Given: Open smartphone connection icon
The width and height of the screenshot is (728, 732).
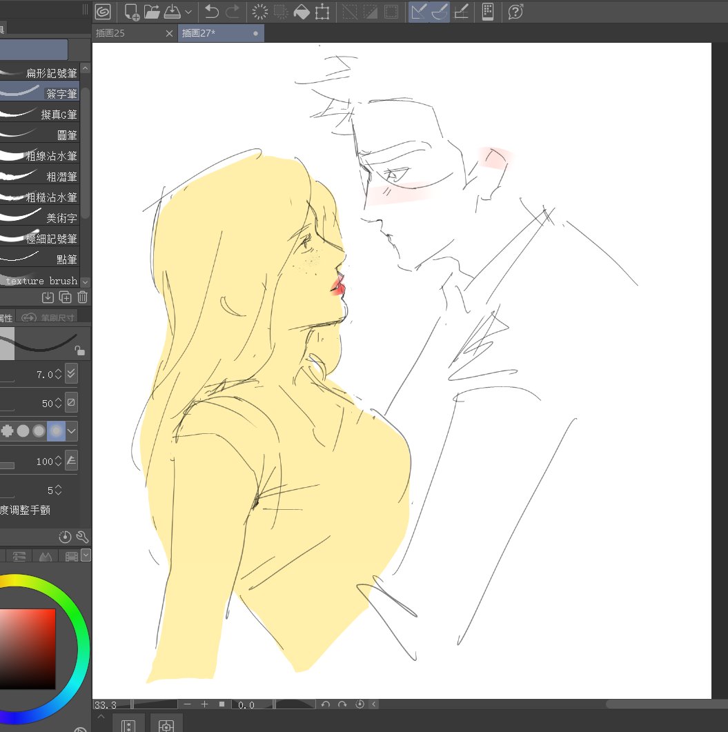Looking at the screenshot, I should coord(487,12).
